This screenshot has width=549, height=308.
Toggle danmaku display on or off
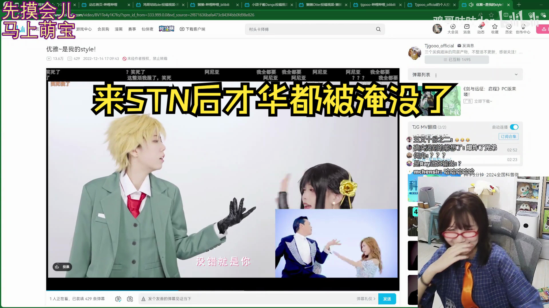pyautogui.click(x=118, y=299)
